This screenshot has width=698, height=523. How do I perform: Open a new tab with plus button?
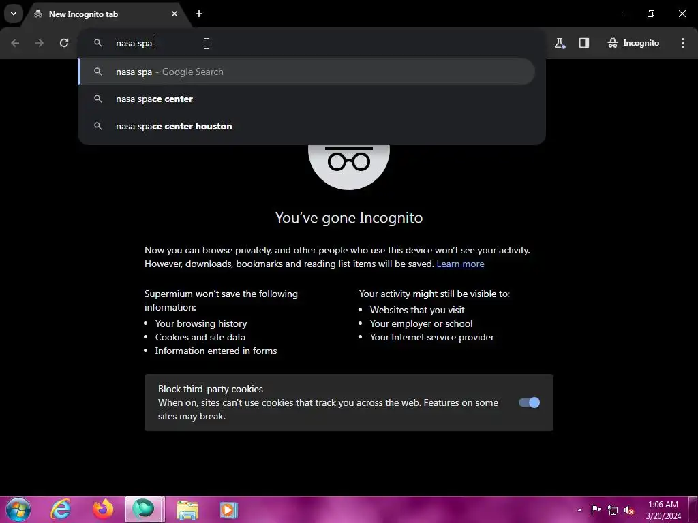pyautogui.click(x=199, y=14)
